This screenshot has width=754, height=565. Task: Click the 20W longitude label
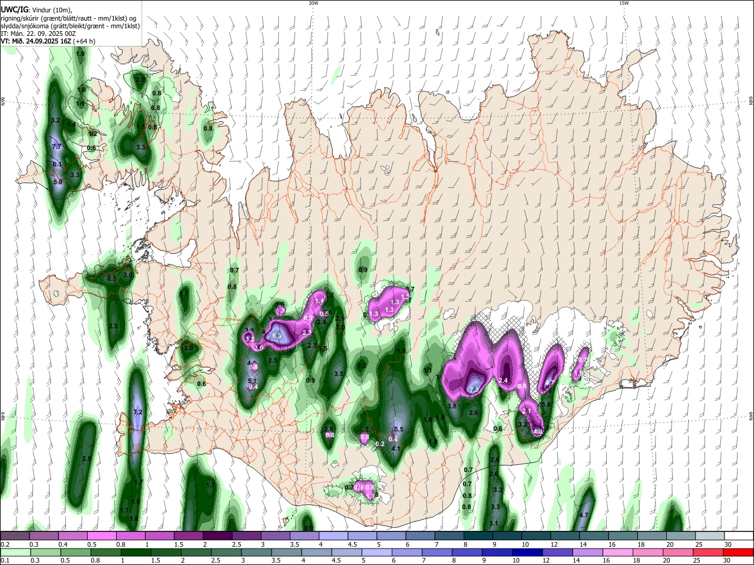313,3
